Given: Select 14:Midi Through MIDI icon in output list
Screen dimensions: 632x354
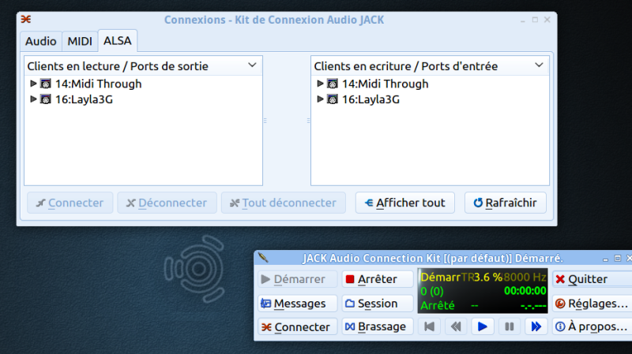Looking at the screenshot, I should pyautogui.click(x=46, y=84).
